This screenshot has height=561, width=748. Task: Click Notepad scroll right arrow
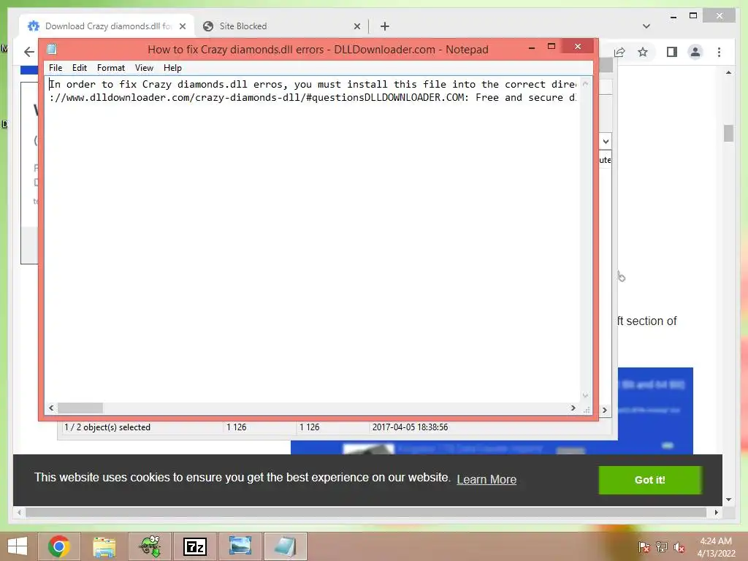(573, 408)
